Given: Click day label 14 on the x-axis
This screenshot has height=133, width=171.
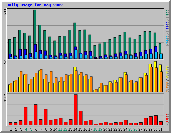Looking at the screenshot, I should [75, 129].
